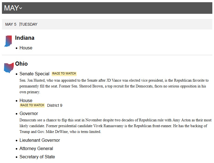
Task: Click the MAY 5 date label
Action: pos(11,24)
